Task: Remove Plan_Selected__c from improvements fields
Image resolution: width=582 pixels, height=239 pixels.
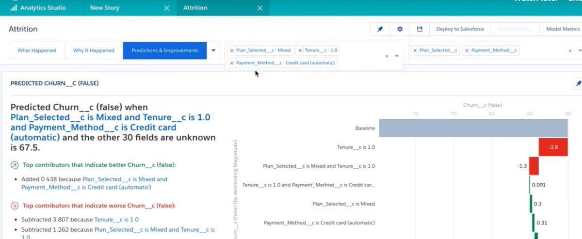Action: coord(415,50)
